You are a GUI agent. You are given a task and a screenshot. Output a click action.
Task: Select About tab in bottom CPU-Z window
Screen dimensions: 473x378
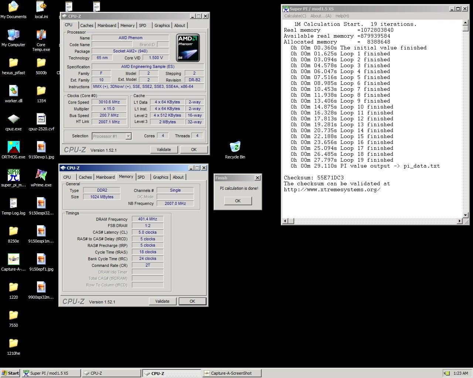[x=178, y=177]
